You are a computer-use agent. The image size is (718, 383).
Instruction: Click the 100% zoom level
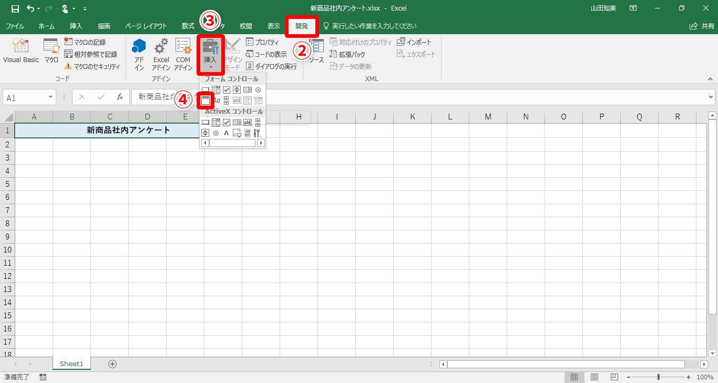pos(704,377)
